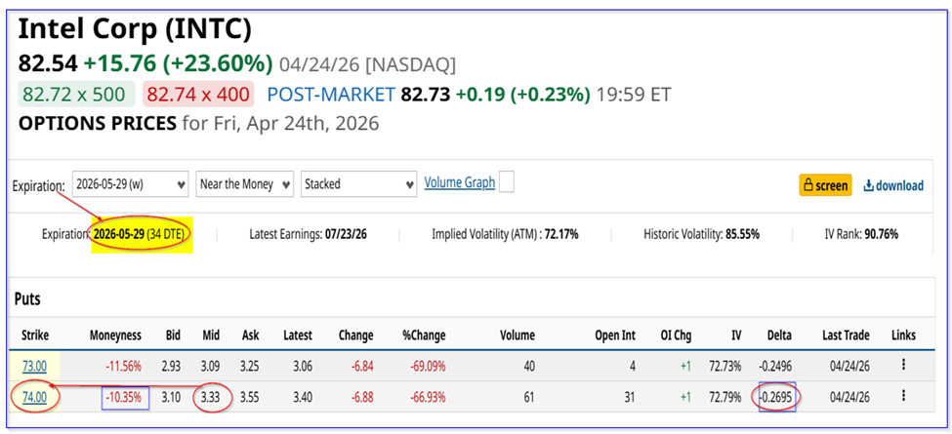The width and height of the screenshot is (952, 434).
Task: Enable the Volume Graph checkbox
Action: point(506,182)
